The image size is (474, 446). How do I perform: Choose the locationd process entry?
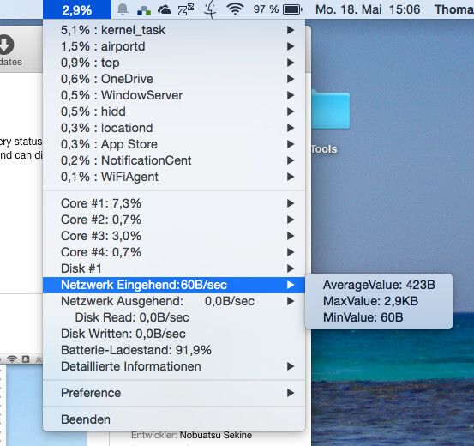point(174,128)
